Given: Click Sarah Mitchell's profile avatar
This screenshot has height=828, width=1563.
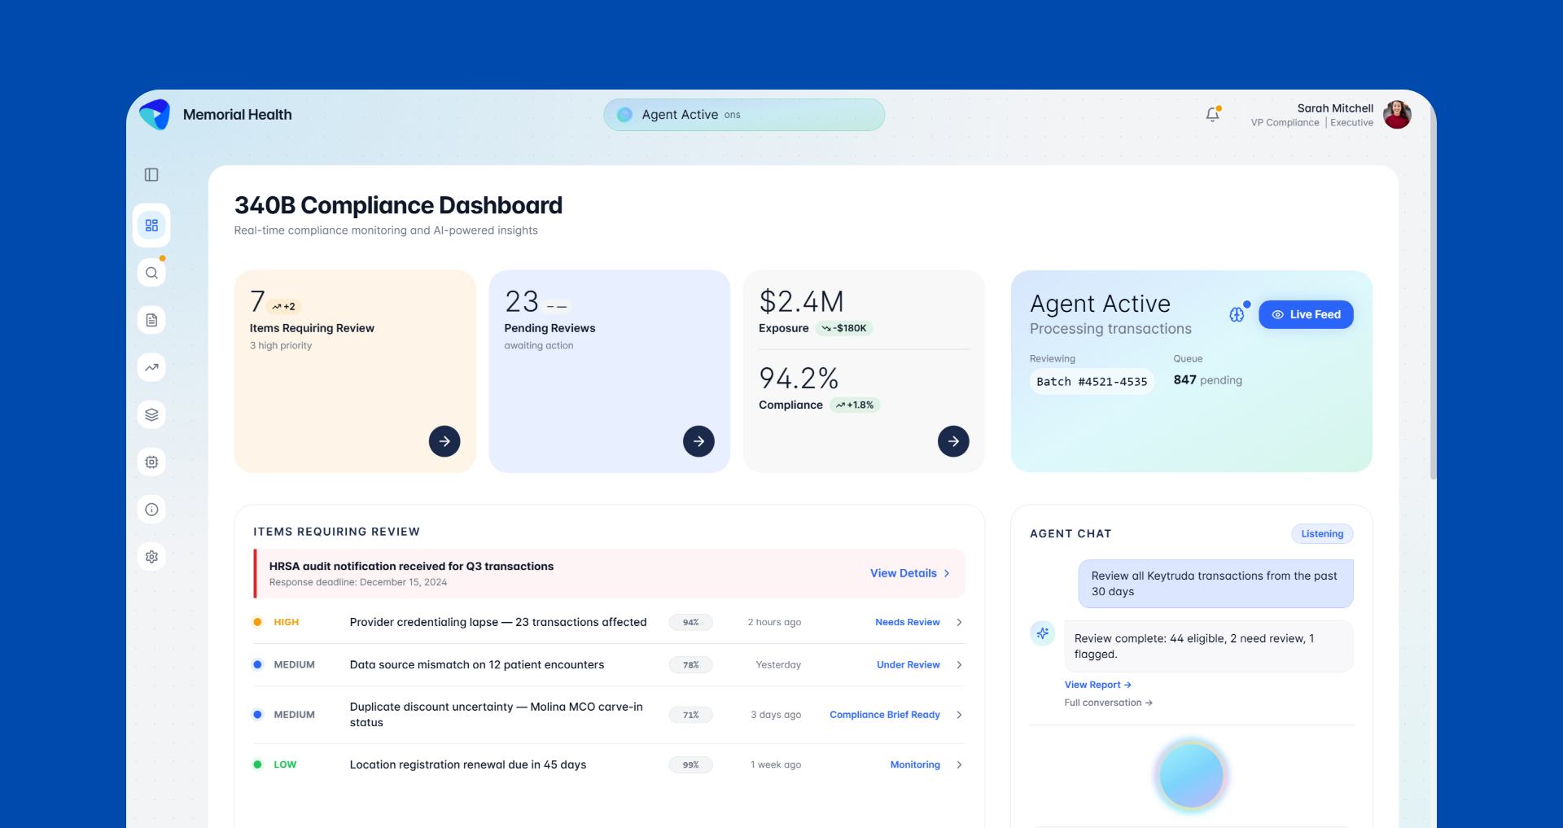Looking at the screenshot, I should click(x=1397, y=115).
